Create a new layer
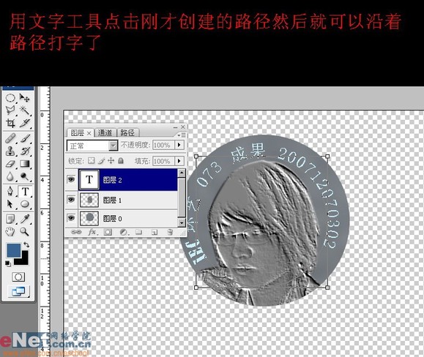Image resolution: width=424 pixels, height=357 pixels. coord(155,232)
